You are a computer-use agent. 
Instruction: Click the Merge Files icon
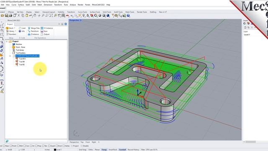pos(29,28)
